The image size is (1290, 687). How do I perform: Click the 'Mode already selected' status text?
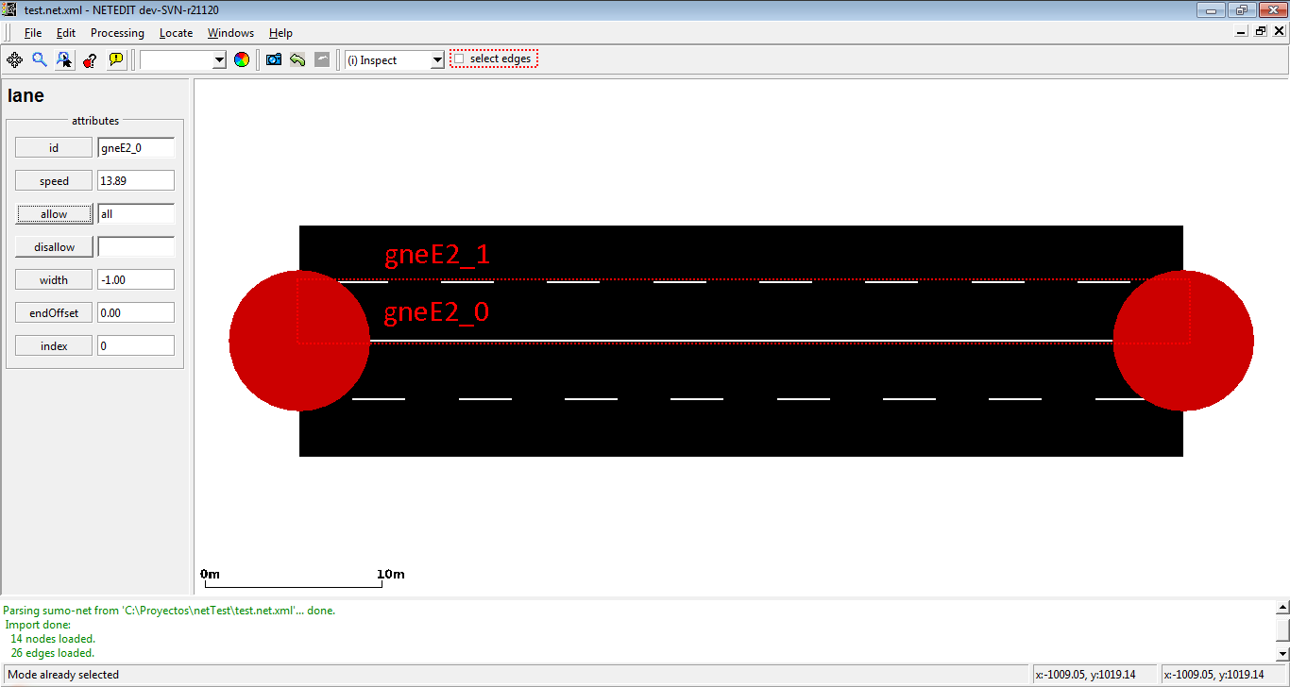tap(63, 675)
